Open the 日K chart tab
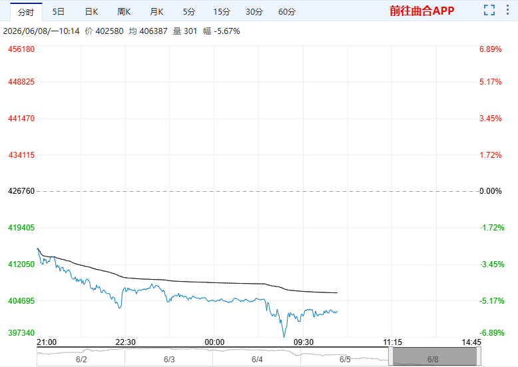This screenshot has width=518, height=367. pyautogui.click(x=91, y=12)
